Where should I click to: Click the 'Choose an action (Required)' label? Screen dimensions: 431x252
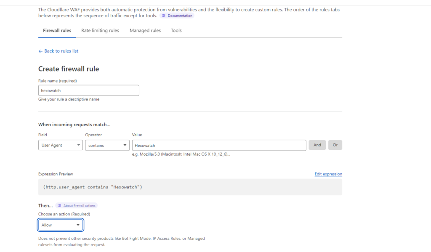point(64,214)
